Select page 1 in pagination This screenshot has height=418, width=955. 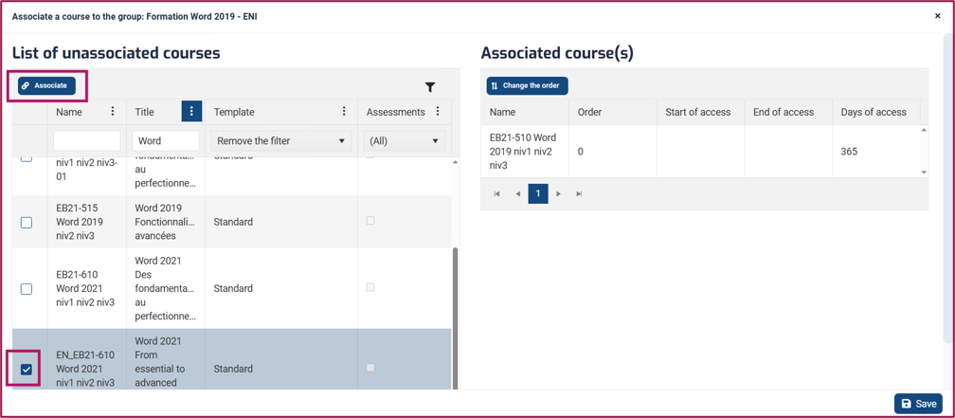click(538, 193)
